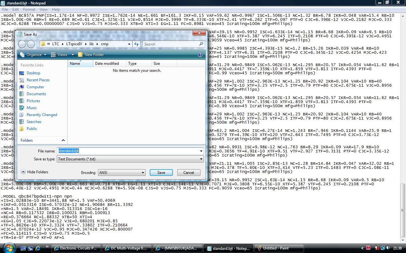Viewport: 406px width, 253px height.
Task: Click Show Desktop in Quick Launch
Action: pos(23,248)
